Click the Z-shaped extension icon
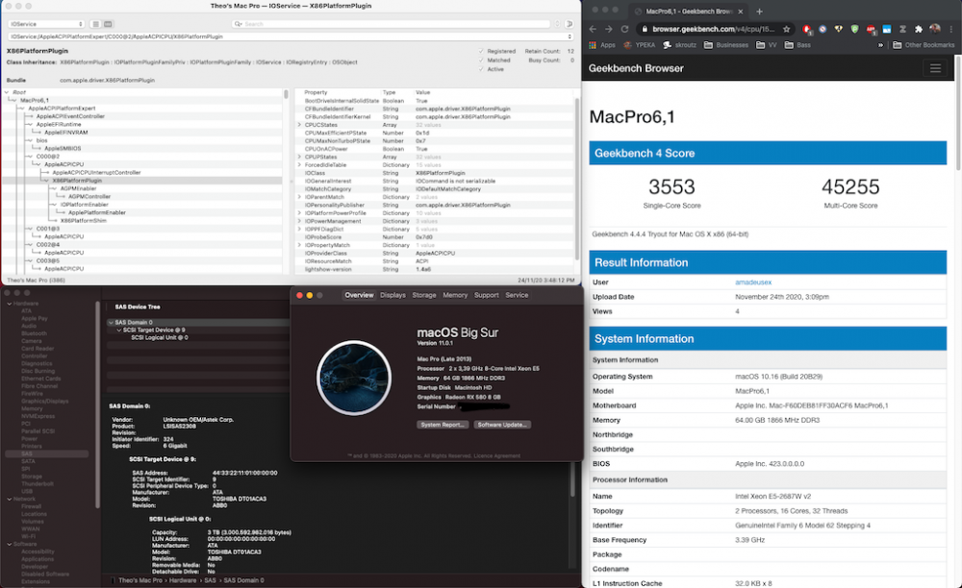The height and width of the screenshot is (588, 962). tap(902, 29)
